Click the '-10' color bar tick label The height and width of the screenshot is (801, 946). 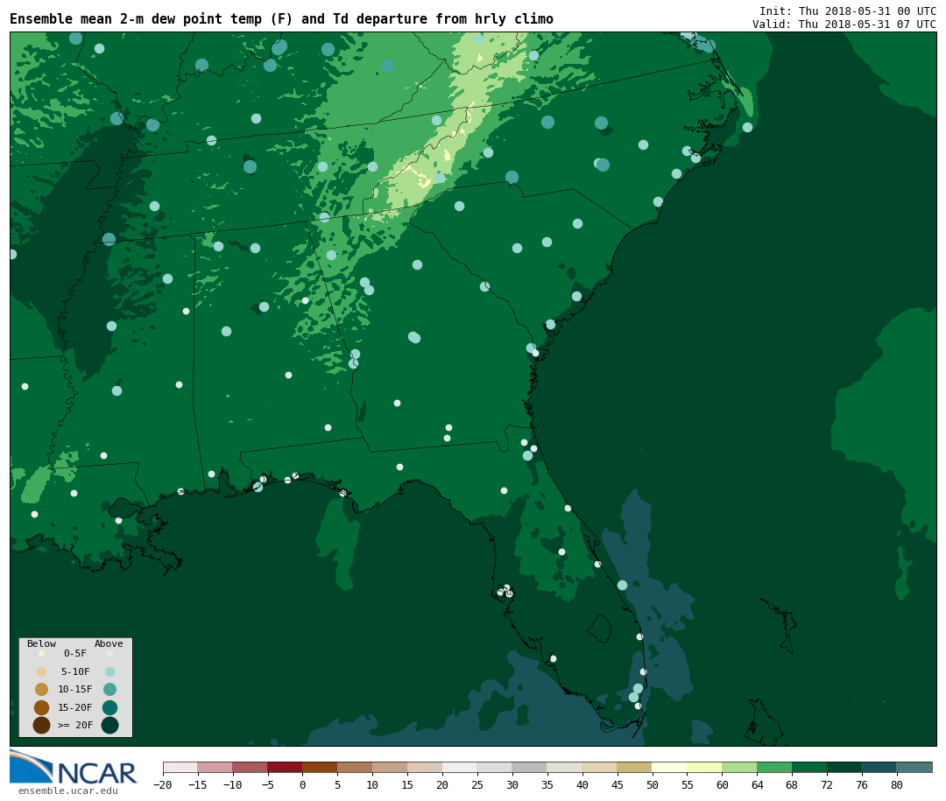coord(232,784)
